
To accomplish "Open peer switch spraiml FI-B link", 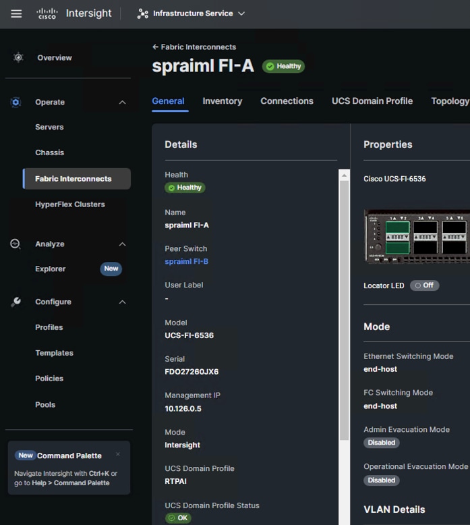I will tap(186, 262).
